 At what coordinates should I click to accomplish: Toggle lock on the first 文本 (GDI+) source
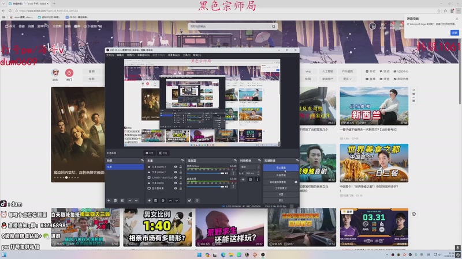(x=180, y=166)
